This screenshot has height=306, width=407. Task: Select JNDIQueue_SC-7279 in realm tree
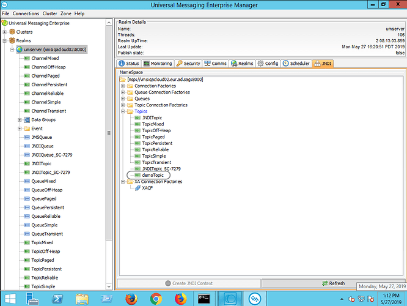52,155
